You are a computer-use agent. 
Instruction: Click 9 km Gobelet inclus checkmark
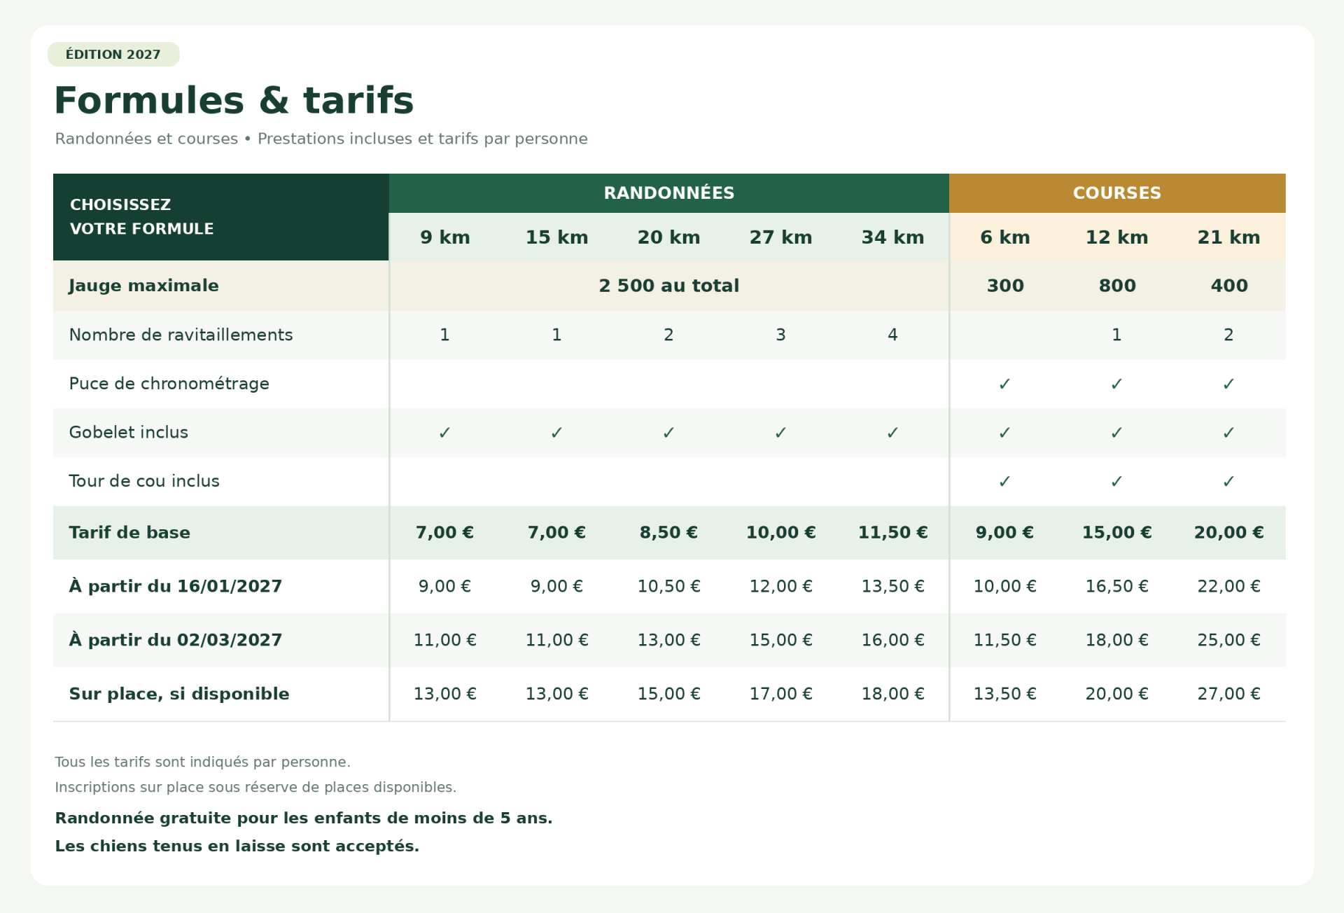[444, 433]
